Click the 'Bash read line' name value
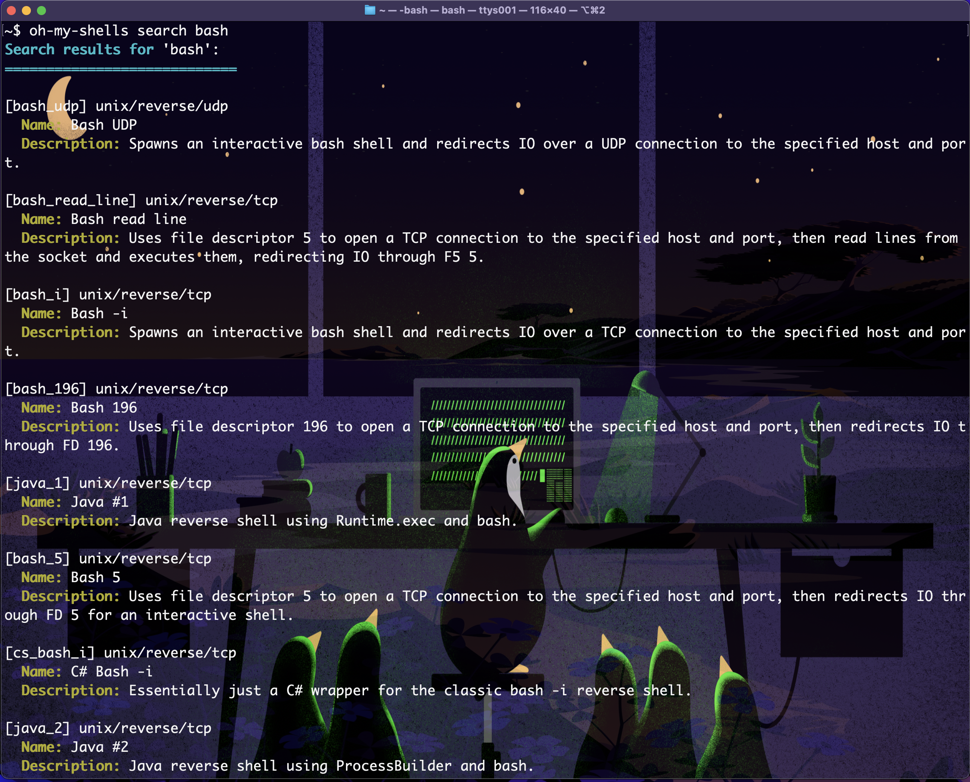Image resolution: width=970 pixels, height=782 pixels. tap(128, 219)
